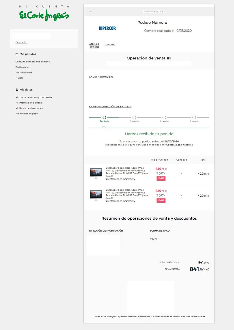234x330 pixels.
Task: Click the DETALLE DE PEDIDO header title
Action: [153, 12]
